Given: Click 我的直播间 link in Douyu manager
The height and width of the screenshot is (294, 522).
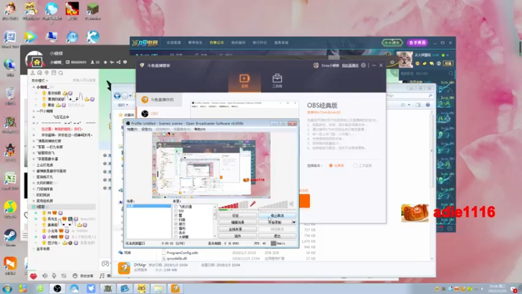Looking at the screenshot, I should point(350,65).
